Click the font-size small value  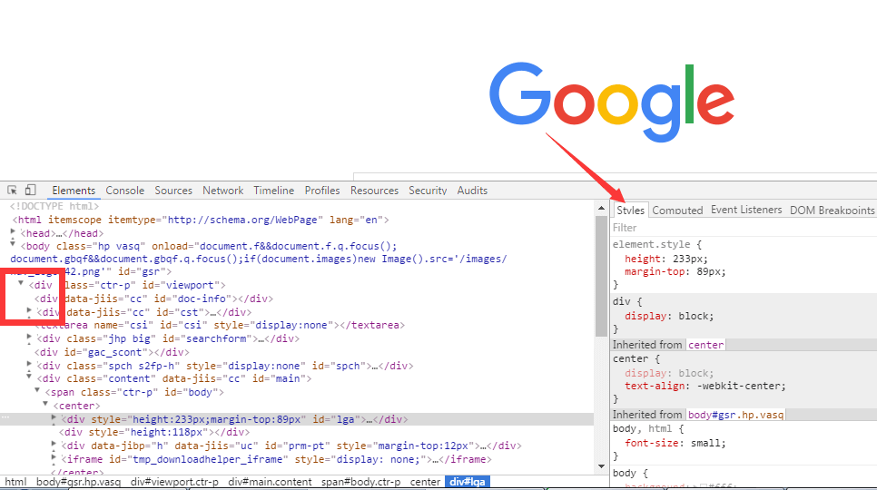[707, 443]
